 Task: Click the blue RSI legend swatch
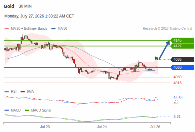pyautogui.click(x=7, y=92)
